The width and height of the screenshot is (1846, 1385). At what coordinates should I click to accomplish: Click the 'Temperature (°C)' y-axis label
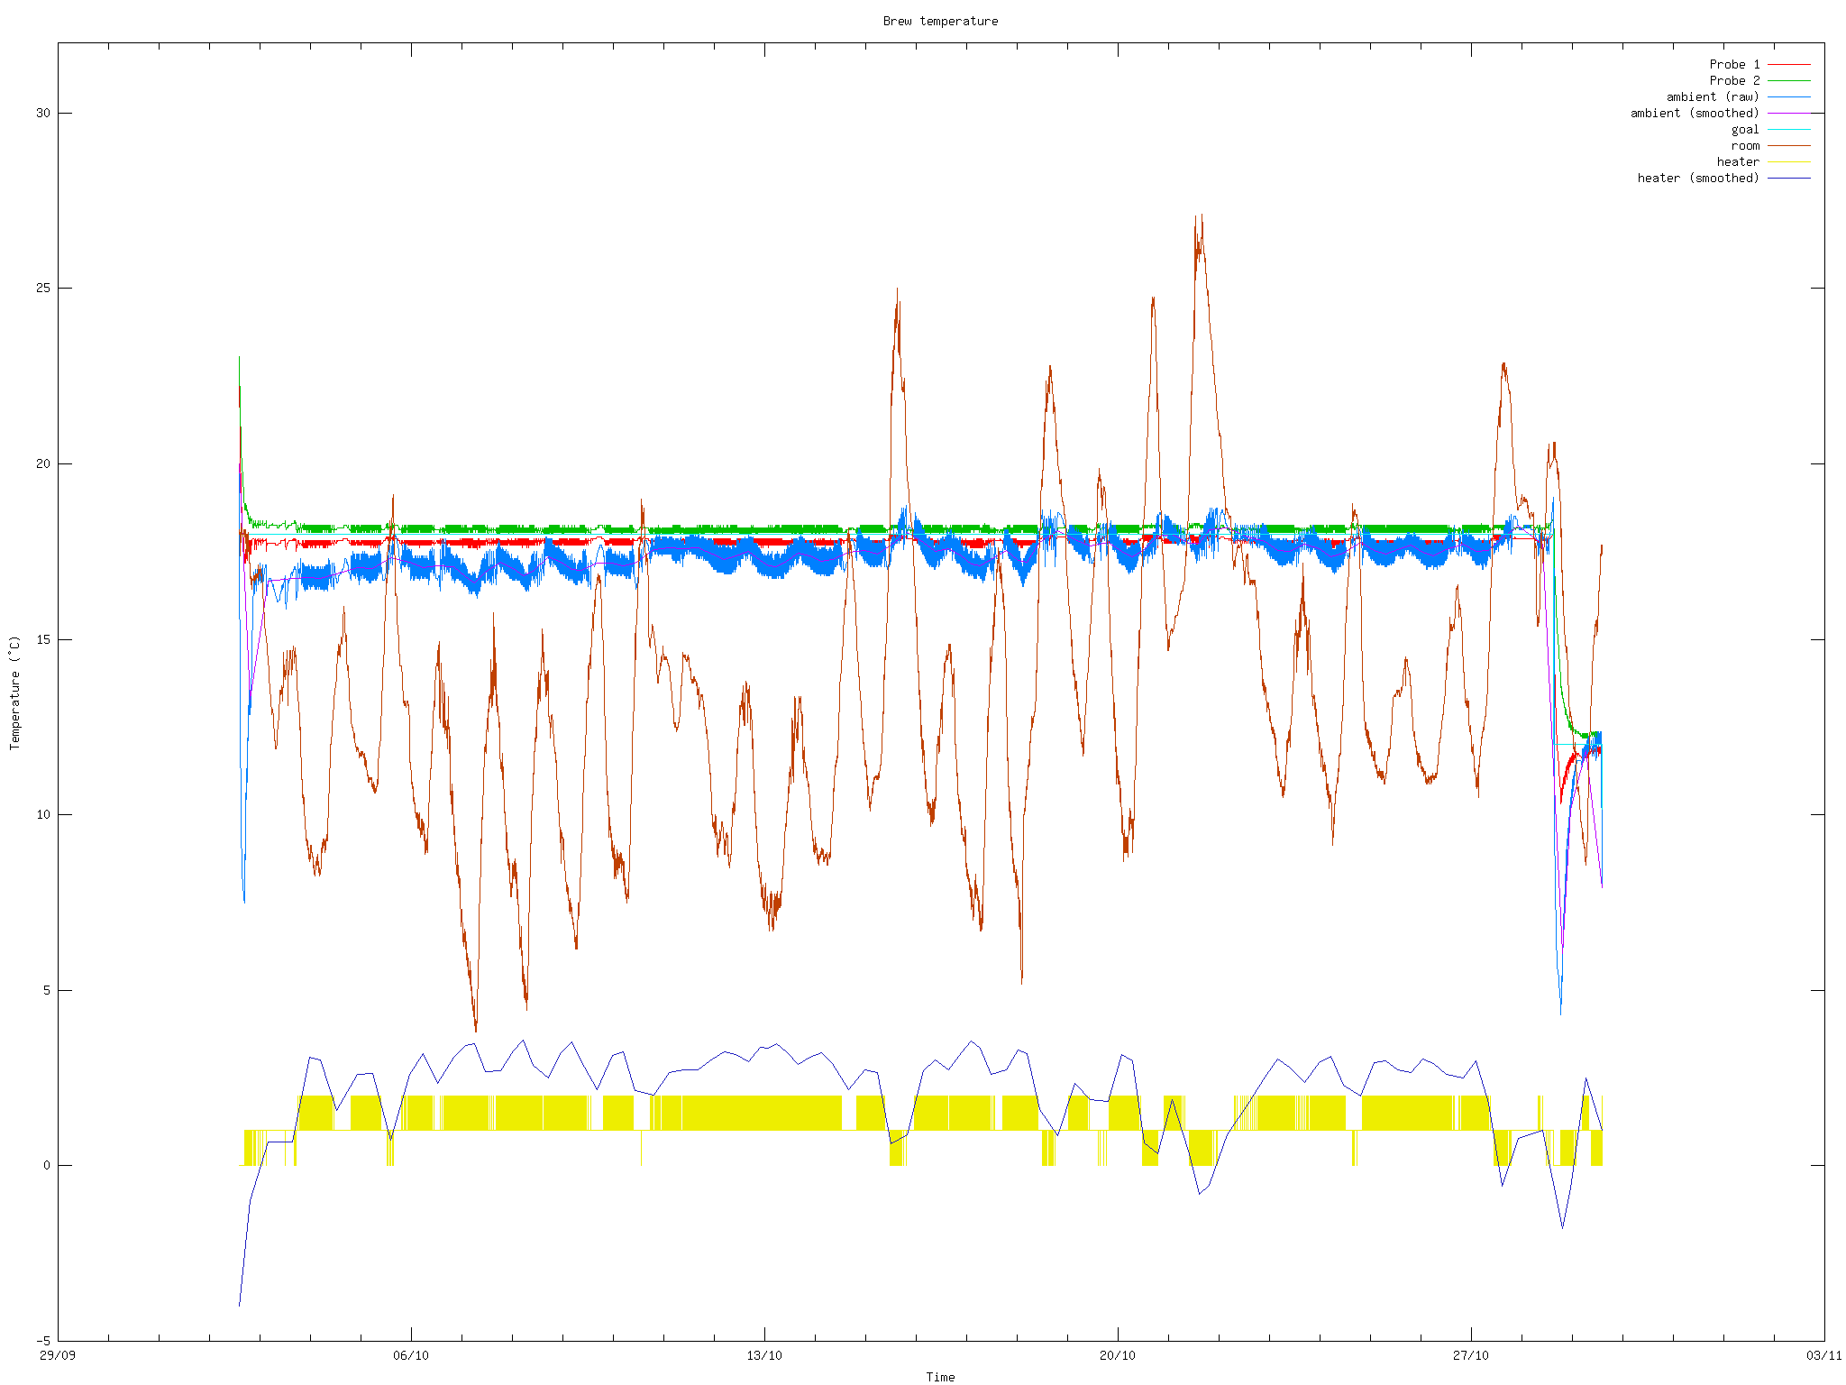pyautogui.click(x=14, y=692)
